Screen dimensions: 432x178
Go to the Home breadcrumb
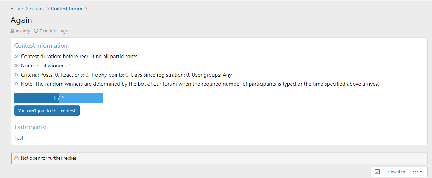[x=17, y=9]
